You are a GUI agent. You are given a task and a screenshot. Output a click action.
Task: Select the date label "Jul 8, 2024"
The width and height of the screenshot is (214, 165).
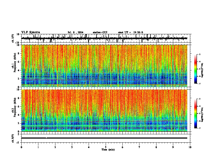[75, 32]
